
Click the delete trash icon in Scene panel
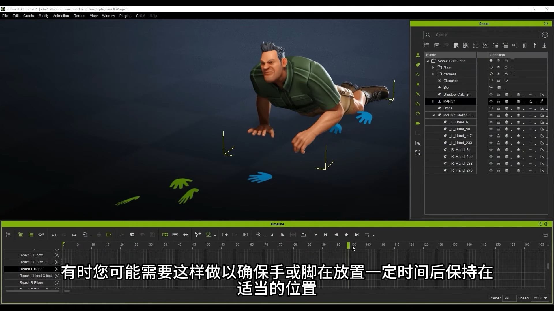[525, 45]
